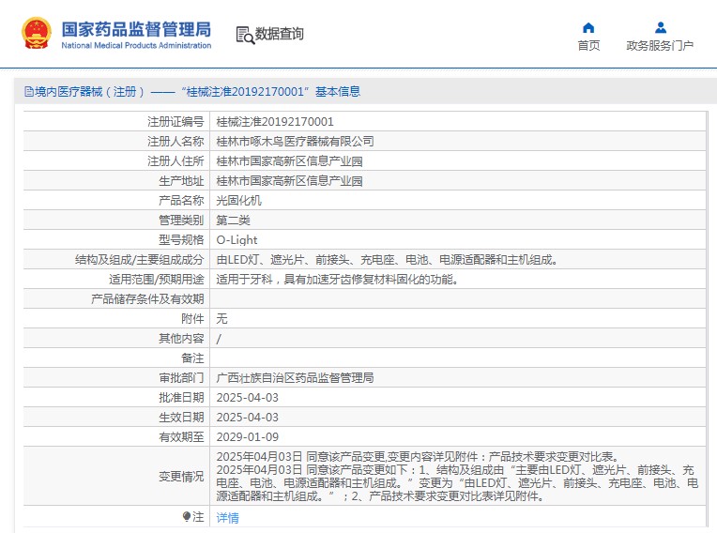717x533 pixels.
Task: Click management category value 第二类
Action: (233, 220)
